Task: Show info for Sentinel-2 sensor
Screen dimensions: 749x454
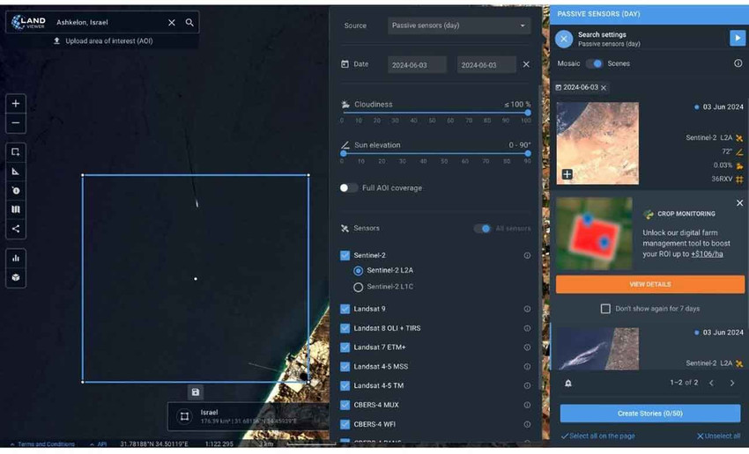Action: point(527,256)
